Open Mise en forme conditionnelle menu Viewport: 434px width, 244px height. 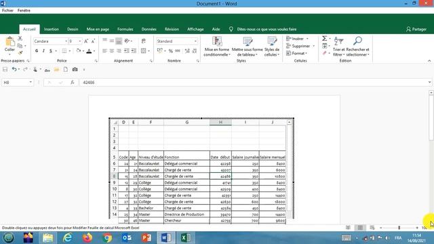tap(217, 47)
